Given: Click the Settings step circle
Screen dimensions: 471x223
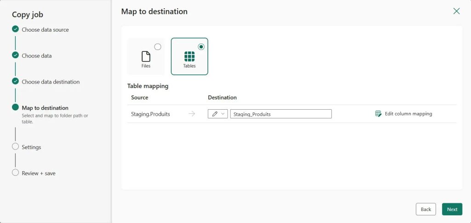Looking at the screenshot, I should tap(15, 146).
